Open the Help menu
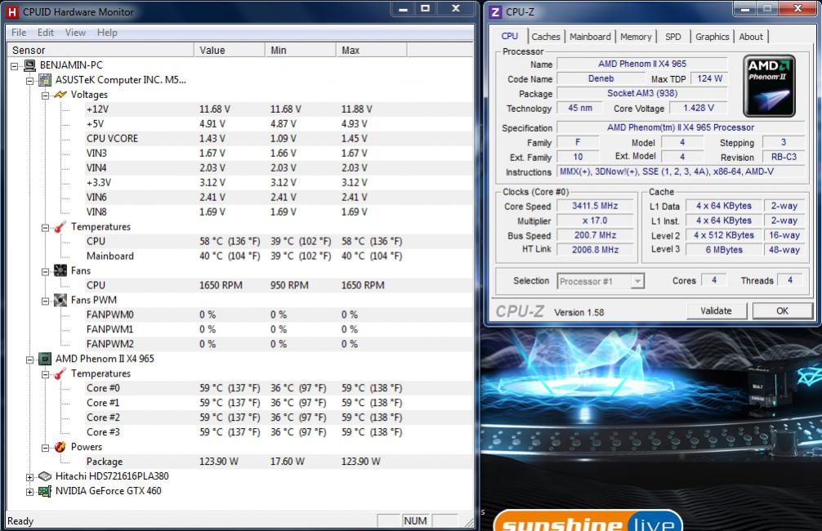This screenshot has width=822, height=531. [107, 33]
